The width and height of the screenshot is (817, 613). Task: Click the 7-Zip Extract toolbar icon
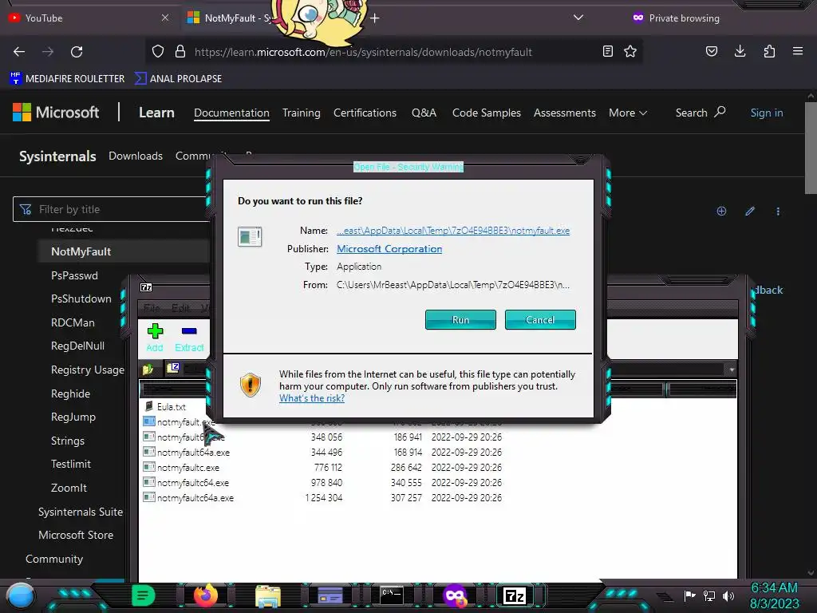coord(189,338)
